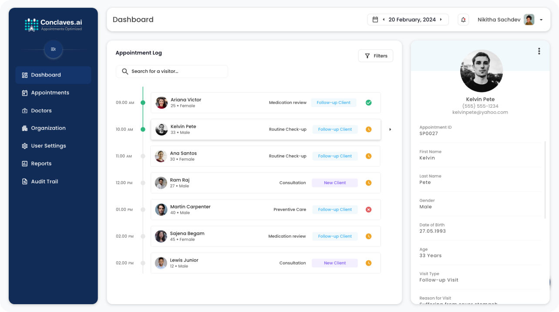The width and height of the screenshot is (559, 312).
Task: Open the Nikitha Sachdev account dropdown
Action: coord(541,20)
